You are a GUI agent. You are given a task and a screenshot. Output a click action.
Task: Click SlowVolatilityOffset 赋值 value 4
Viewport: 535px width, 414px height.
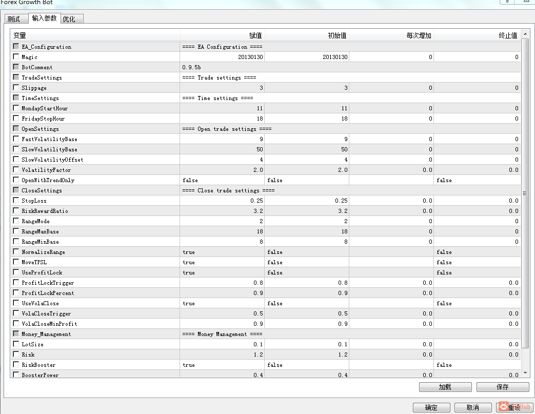(262, 160)
